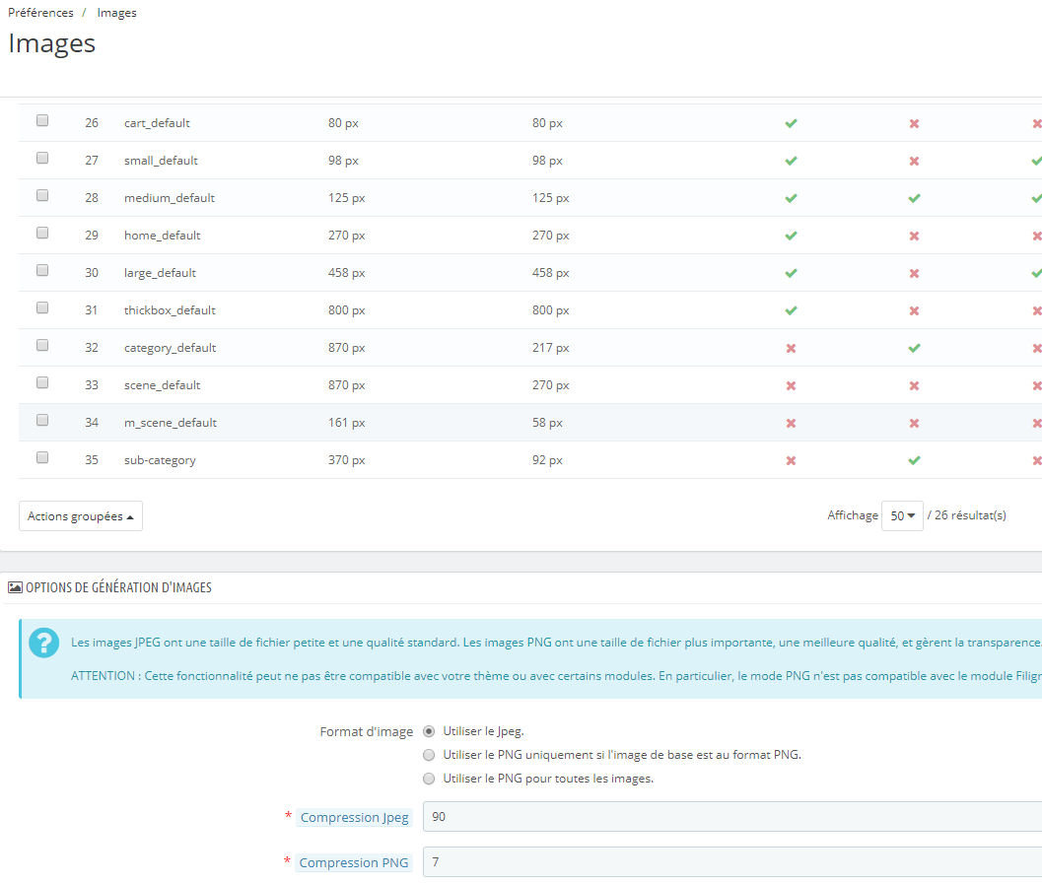Toggle first status column check for medium_default
This screenshot has width=1042, height=884.
click(x=791, y=198)
